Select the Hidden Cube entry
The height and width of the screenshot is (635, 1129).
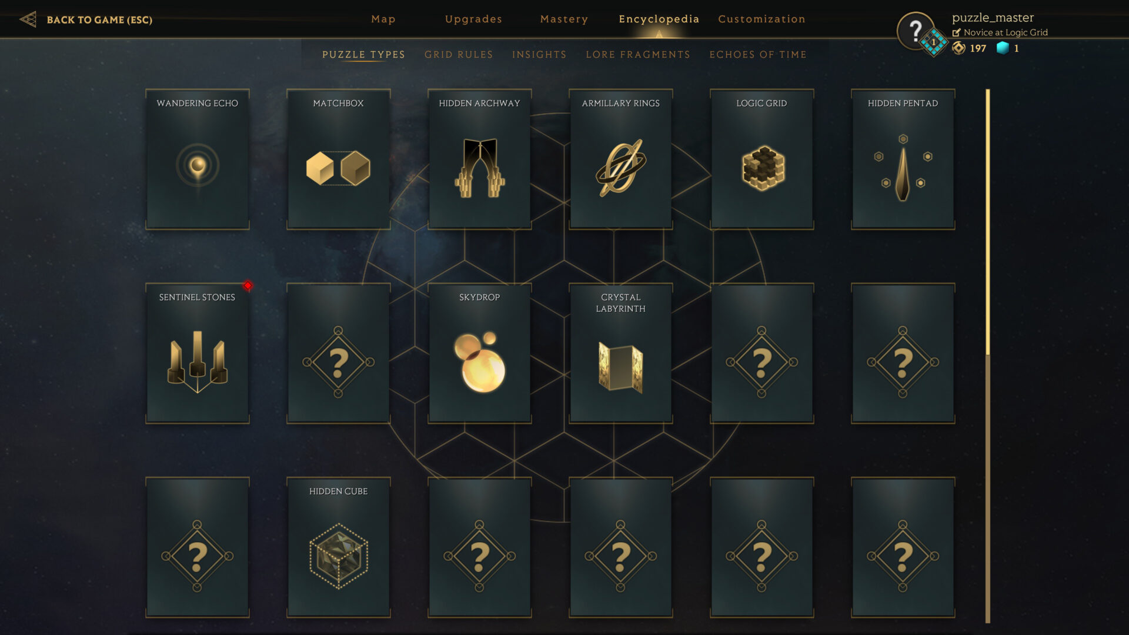click(339, 547)
